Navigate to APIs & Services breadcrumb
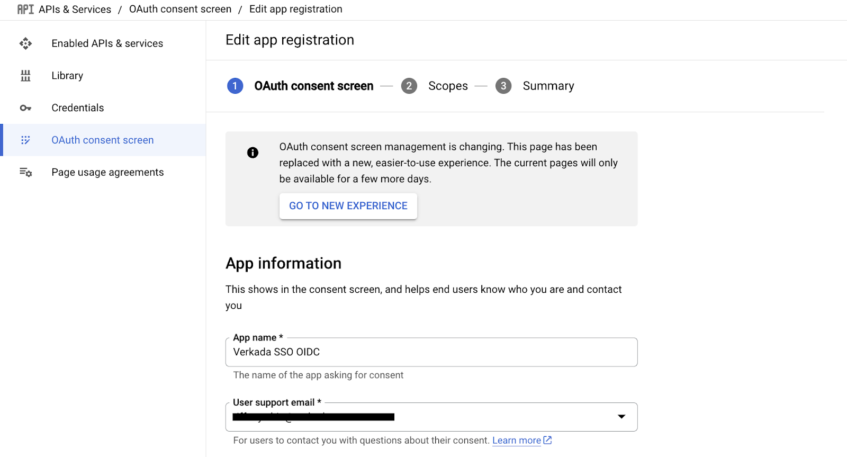 click(75, 10)
